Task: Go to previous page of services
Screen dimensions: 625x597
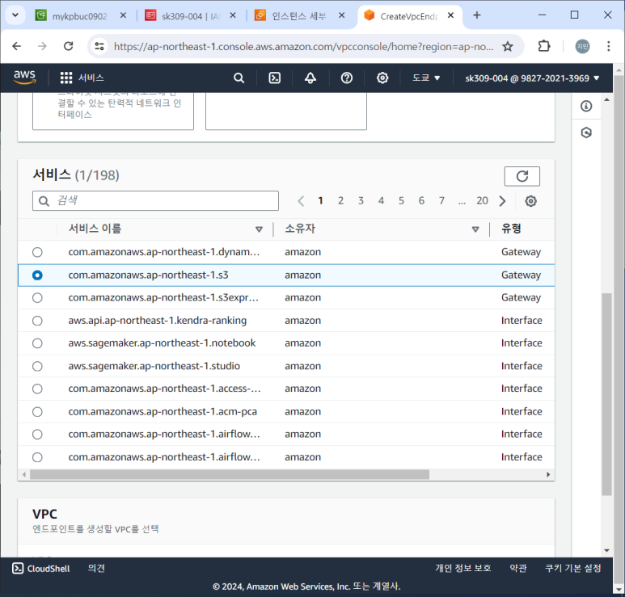Action: coord(301,201)
